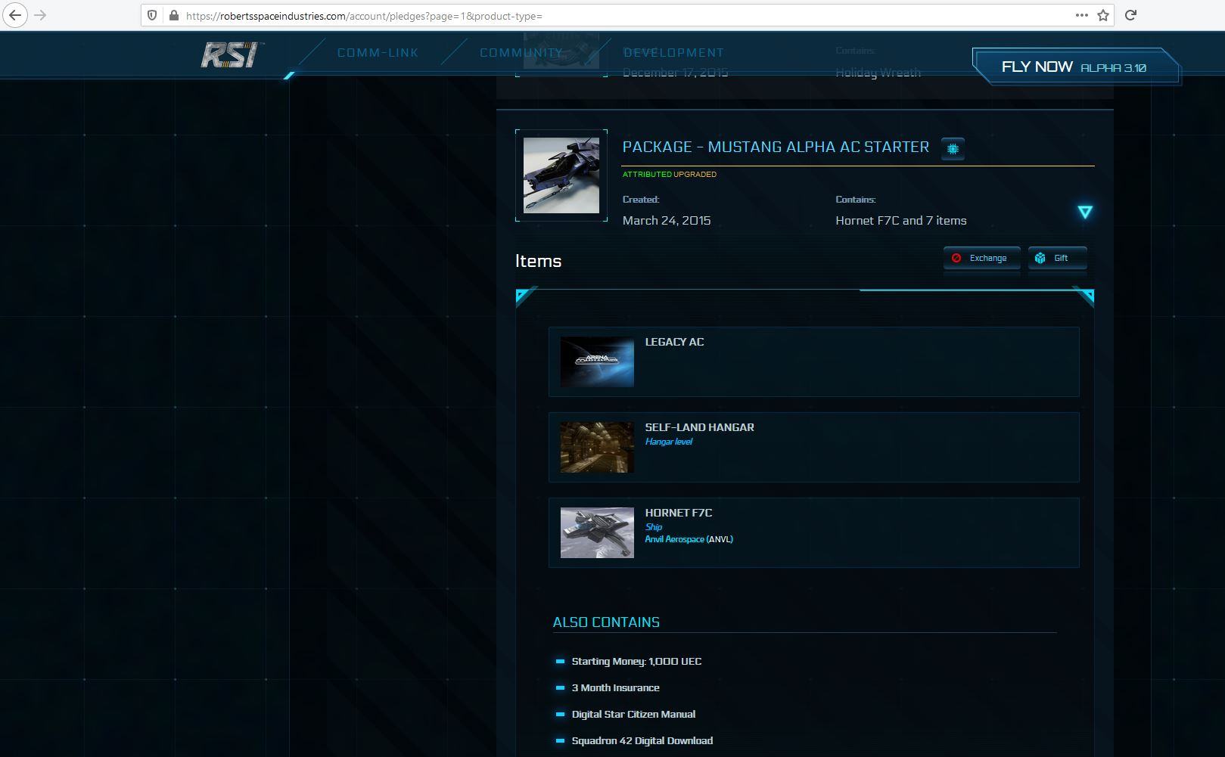Open the COMM-LINK menu

[x=378, y=53]
